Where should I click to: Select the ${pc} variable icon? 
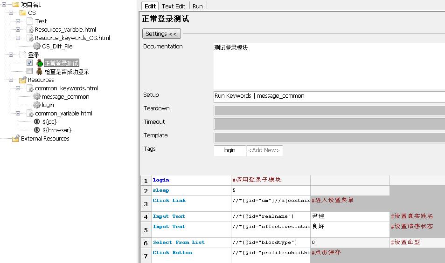37,122
